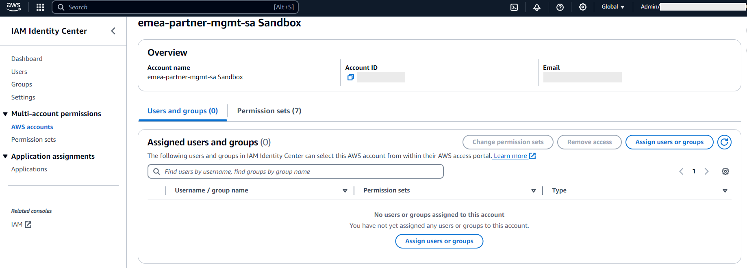The image size is (747, 268).
Task: Click Assign users or groups in empty state
Action: pos(439,241)
